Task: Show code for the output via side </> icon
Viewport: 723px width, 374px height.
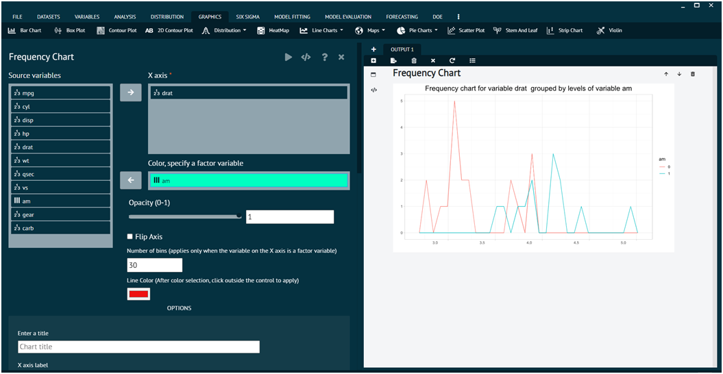Action: pos(374,90)
